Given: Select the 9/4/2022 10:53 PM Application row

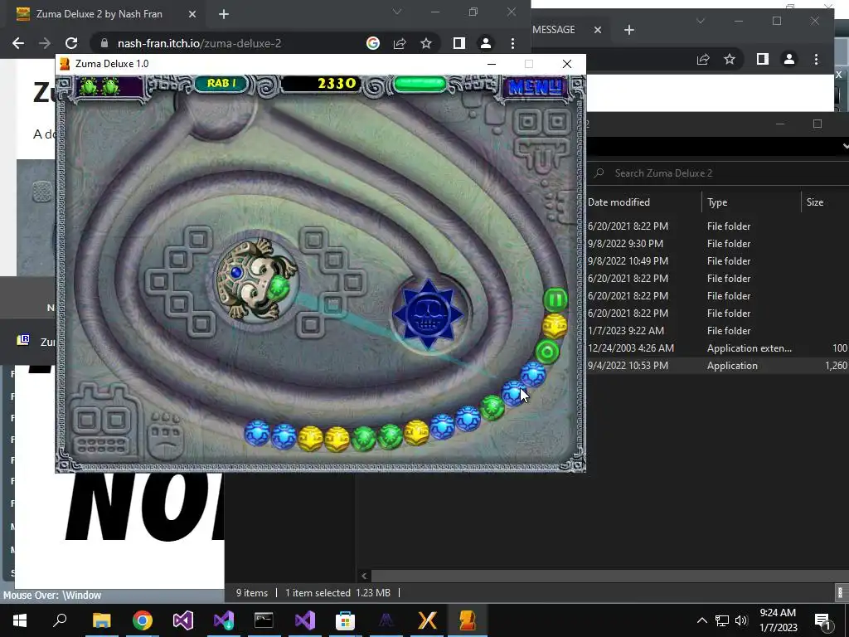Looking at the screenshot, I should point(718,366).
